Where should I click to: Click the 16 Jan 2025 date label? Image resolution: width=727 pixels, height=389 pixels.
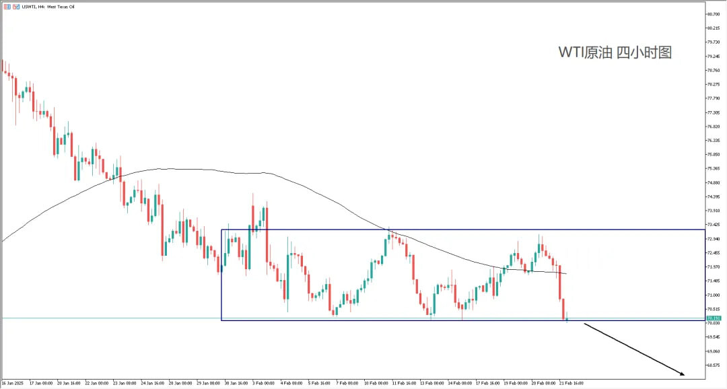[x=13, y=383]
